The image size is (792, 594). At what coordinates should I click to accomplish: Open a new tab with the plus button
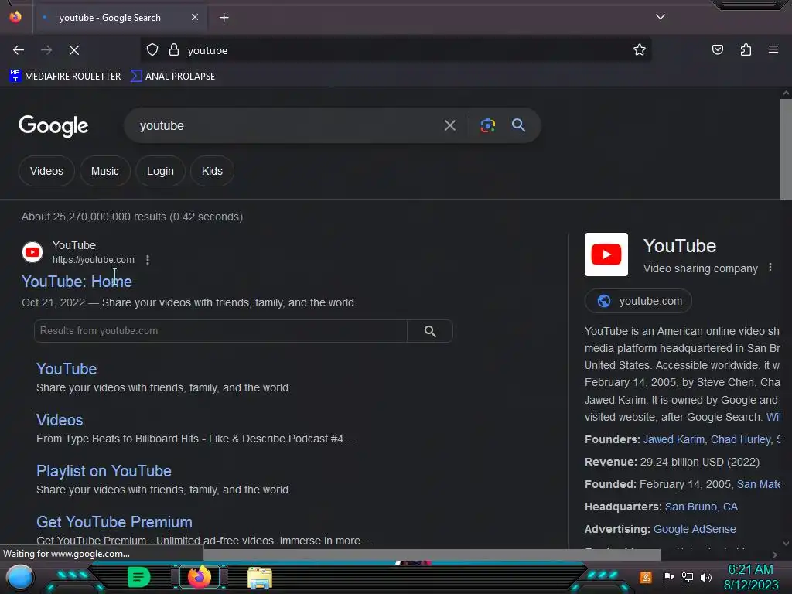(x=224, y=18)
